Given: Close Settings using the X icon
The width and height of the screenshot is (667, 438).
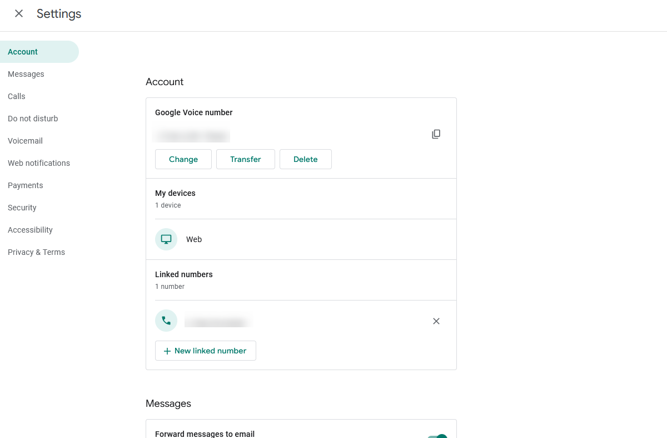Looking at the screenshot, I should point(18,13).
